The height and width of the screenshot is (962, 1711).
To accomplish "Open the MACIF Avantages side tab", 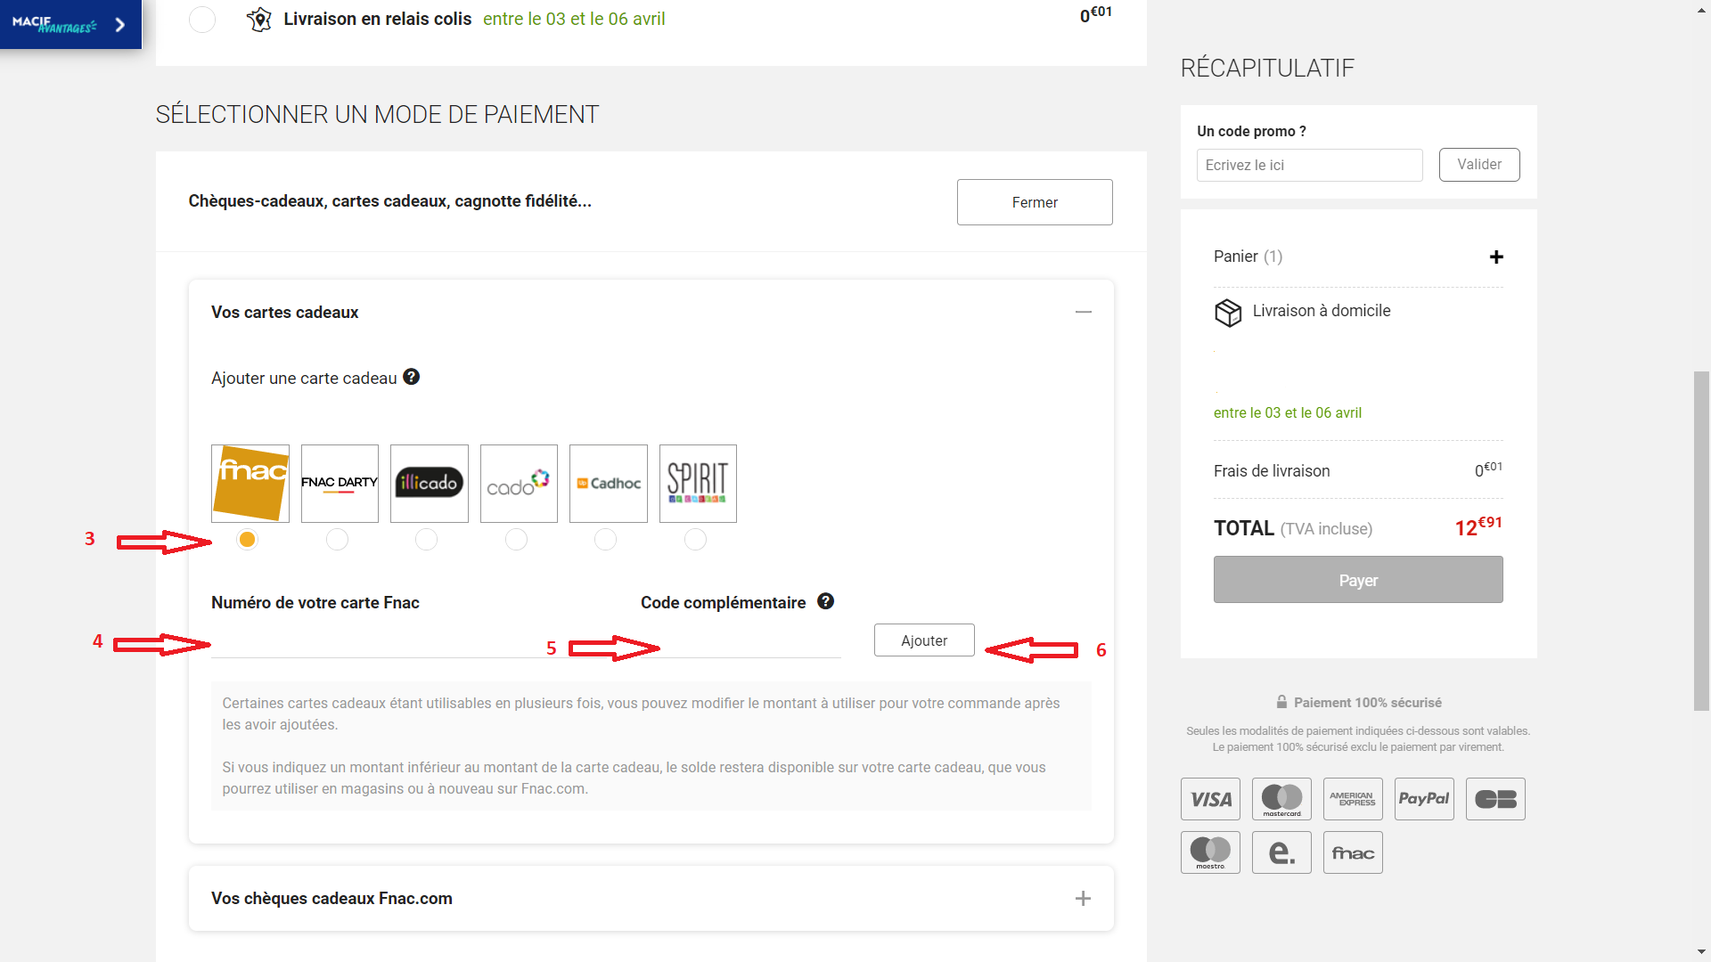I will 70,24.
